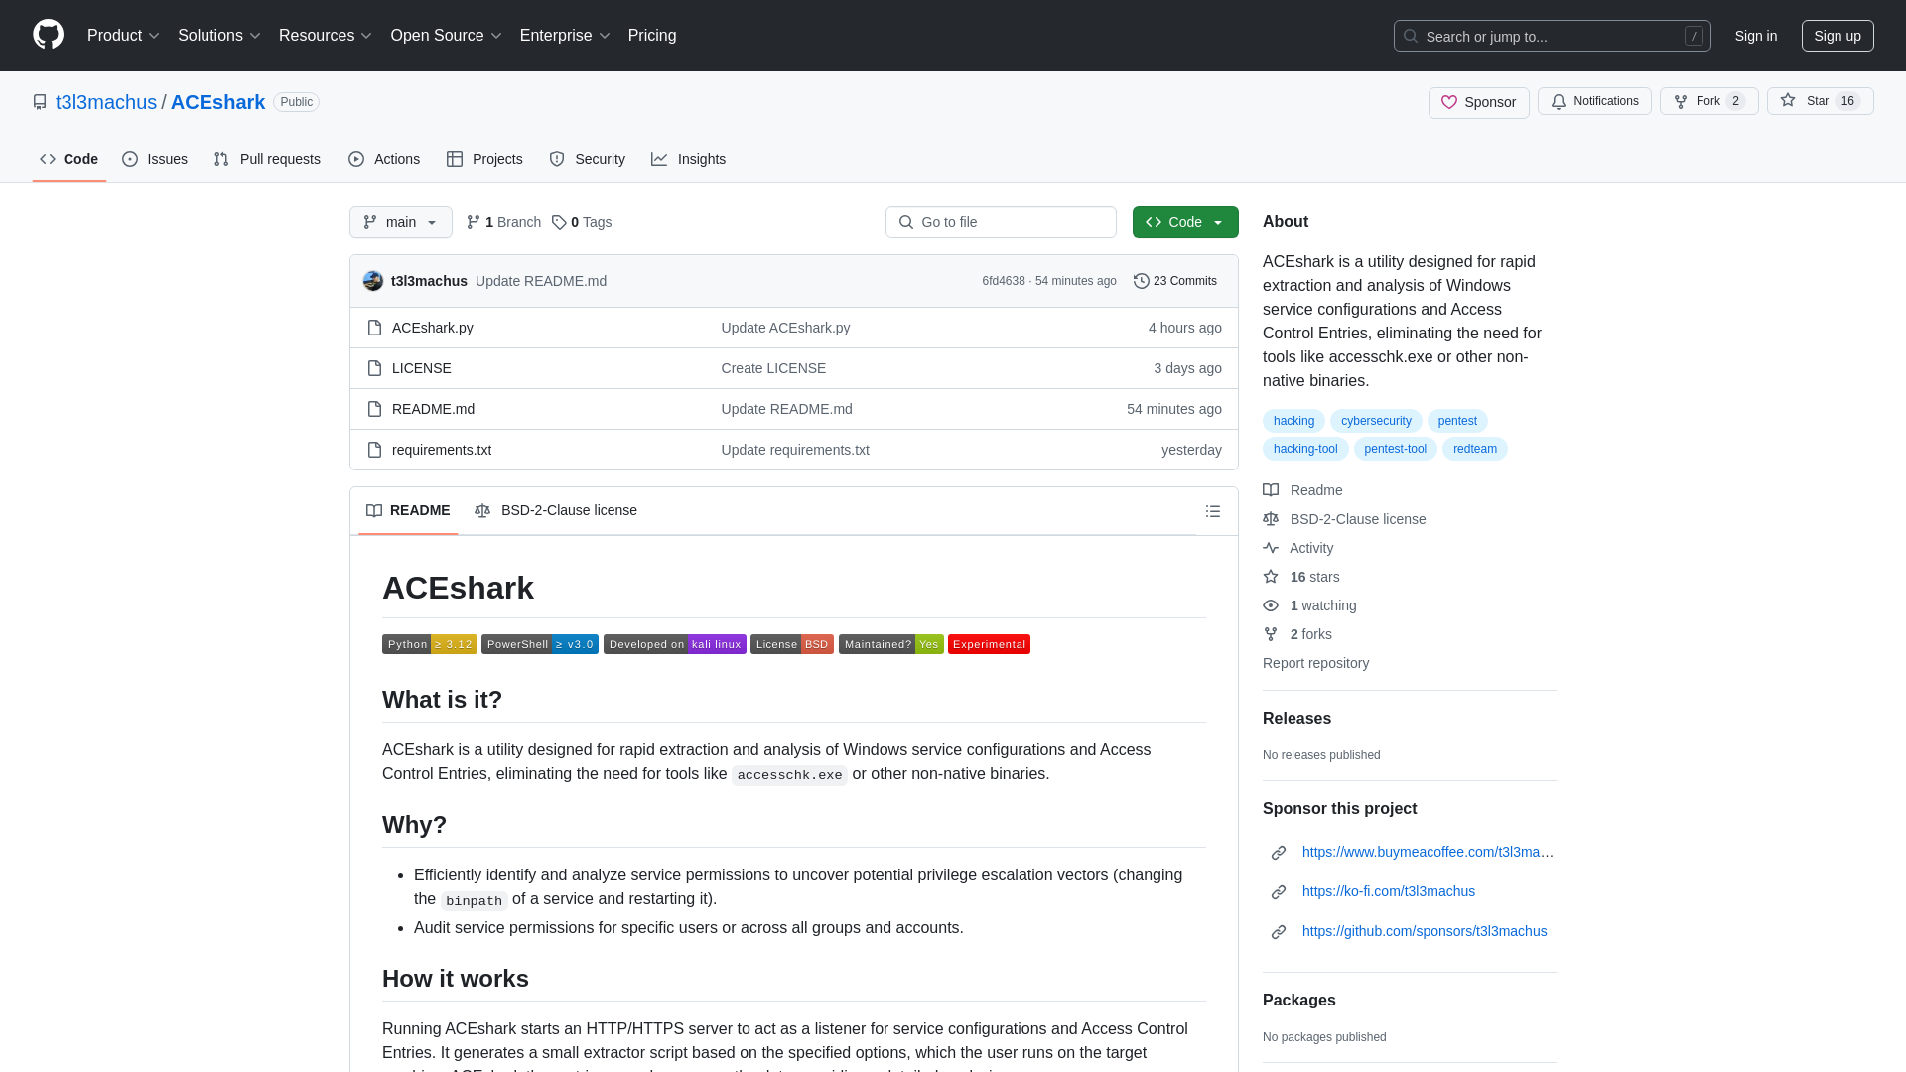Expand the Product menu
1906x1072 pixels.
coord(123,36)
